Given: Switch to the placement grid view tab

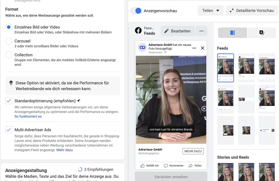Looking at the screenshot, I should (x=232, y=33).
